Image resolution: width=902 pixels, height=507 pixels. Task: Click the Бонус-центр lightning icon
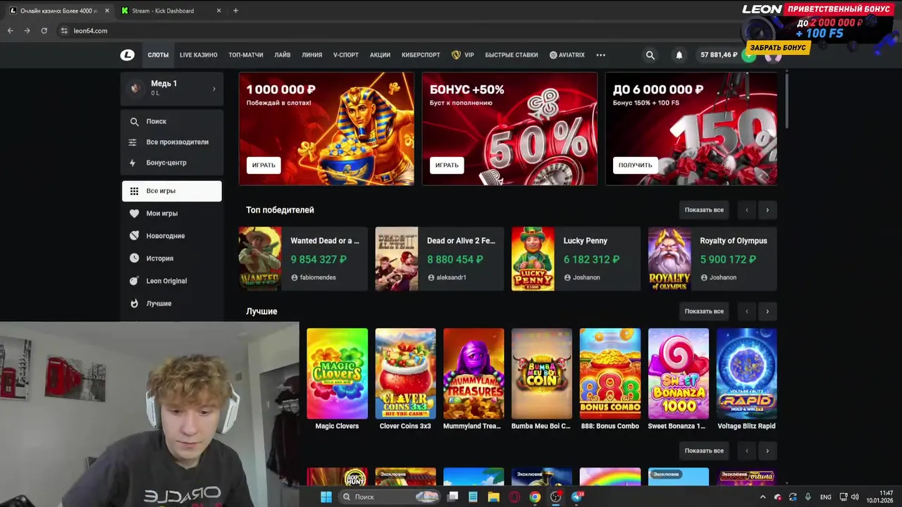[133, 163]
